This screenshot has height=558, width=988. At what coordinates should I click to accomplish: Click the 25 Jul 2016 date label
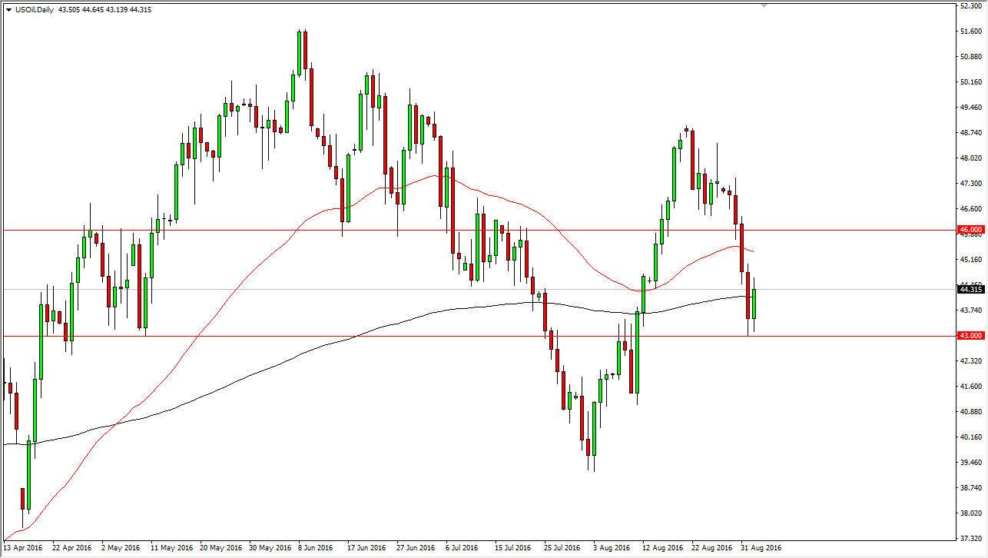(563, 549)
